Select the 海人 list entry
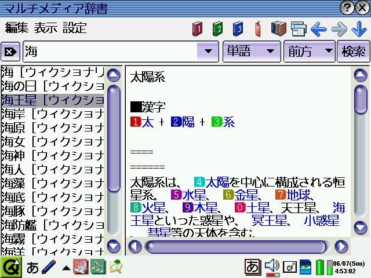This screenshot has width=371, height=278. coord(53,170)
